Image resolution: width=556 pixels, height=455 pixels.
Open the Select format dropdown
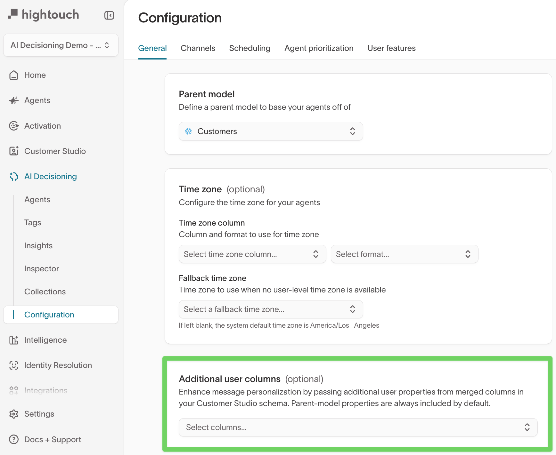(404, 254)
